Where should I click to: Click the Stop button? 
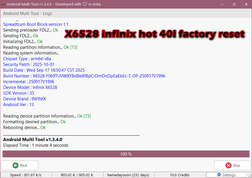point(233,165)
